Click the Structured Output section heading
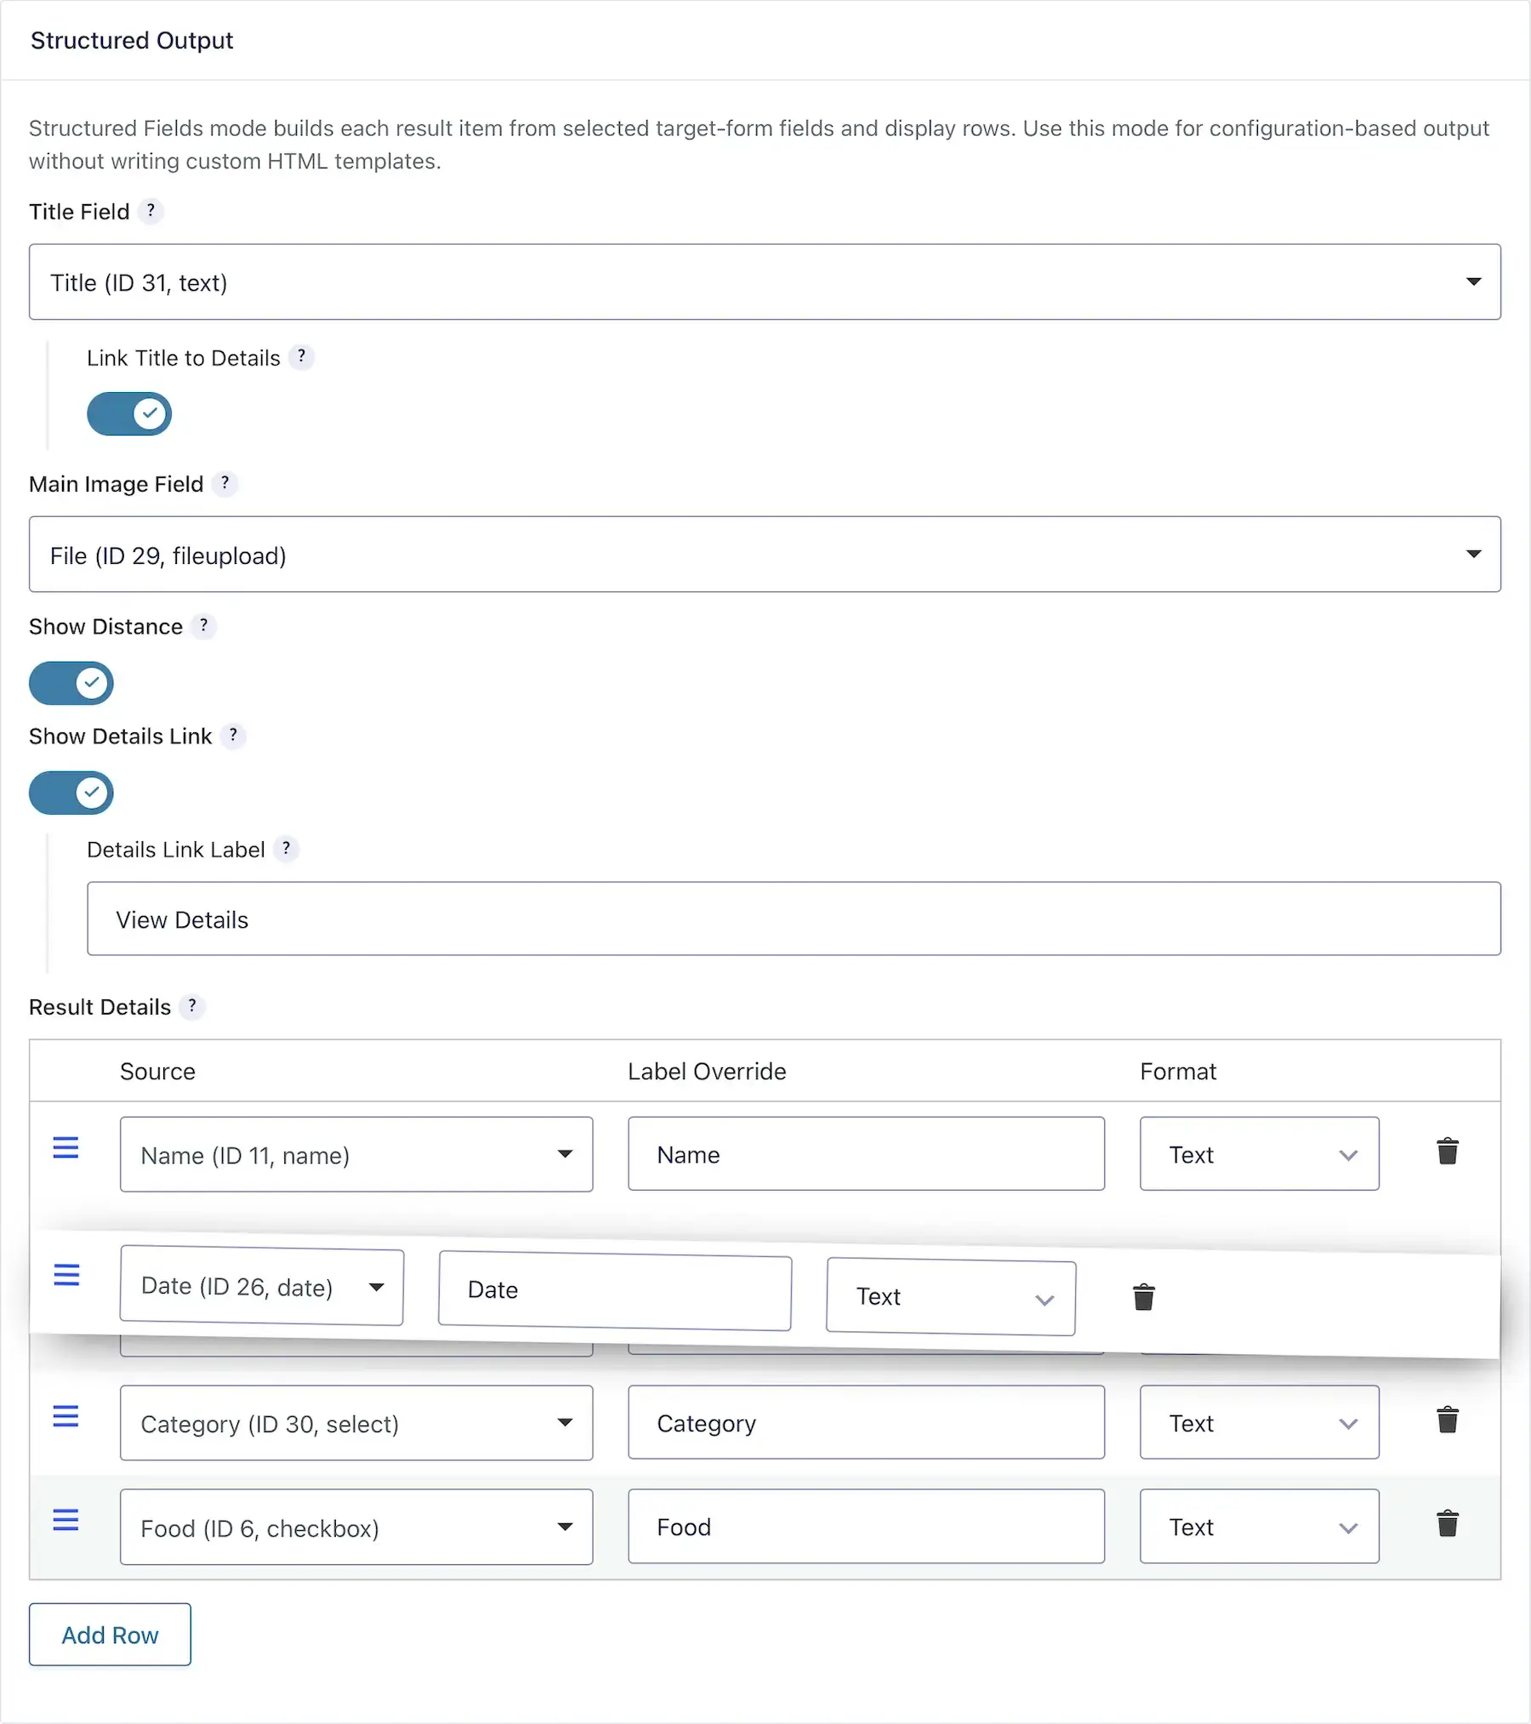This screenshot has width=1531, height=1724. [132, 40]
